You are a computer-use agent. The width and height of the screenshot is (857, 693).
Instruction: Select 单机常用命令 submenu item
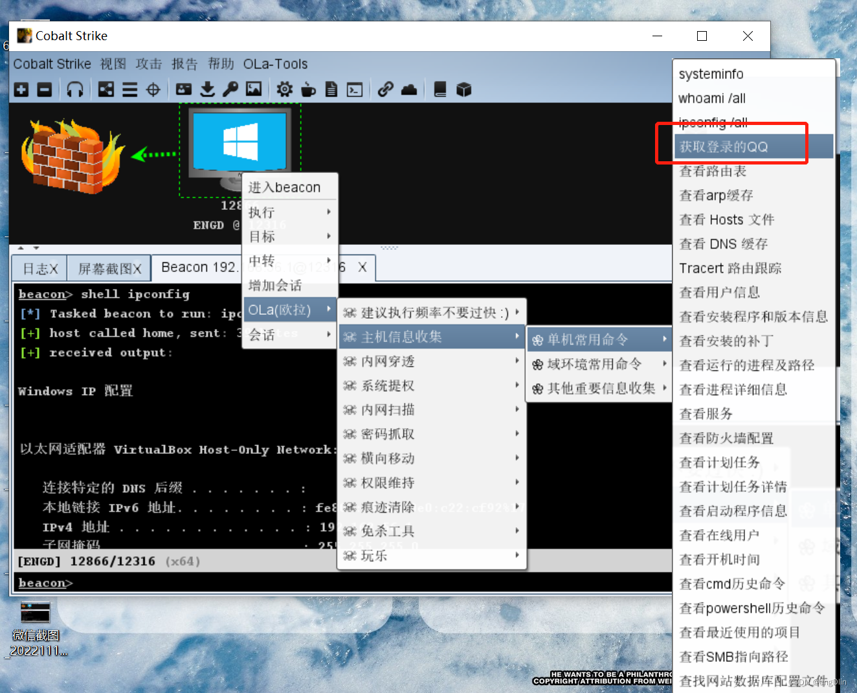pyautogui.click(x=599, y=339)
